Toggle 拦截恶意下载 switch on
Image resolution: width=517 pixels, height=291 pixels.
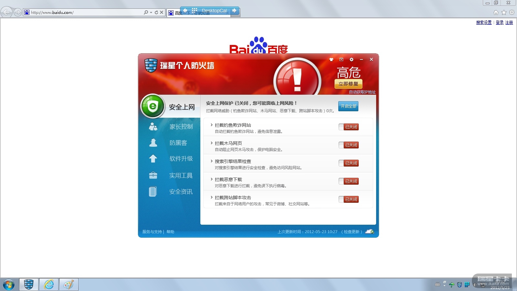point(349,181)
